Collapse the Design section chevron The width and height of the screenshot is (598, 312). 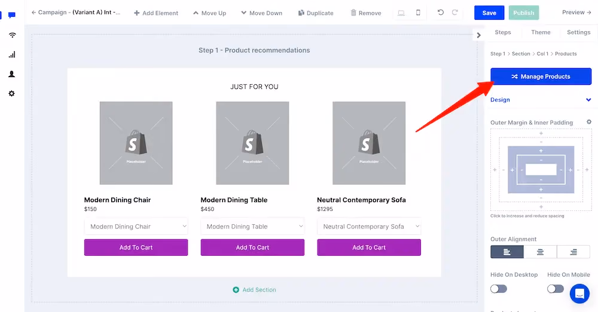[x=588, y=100]
